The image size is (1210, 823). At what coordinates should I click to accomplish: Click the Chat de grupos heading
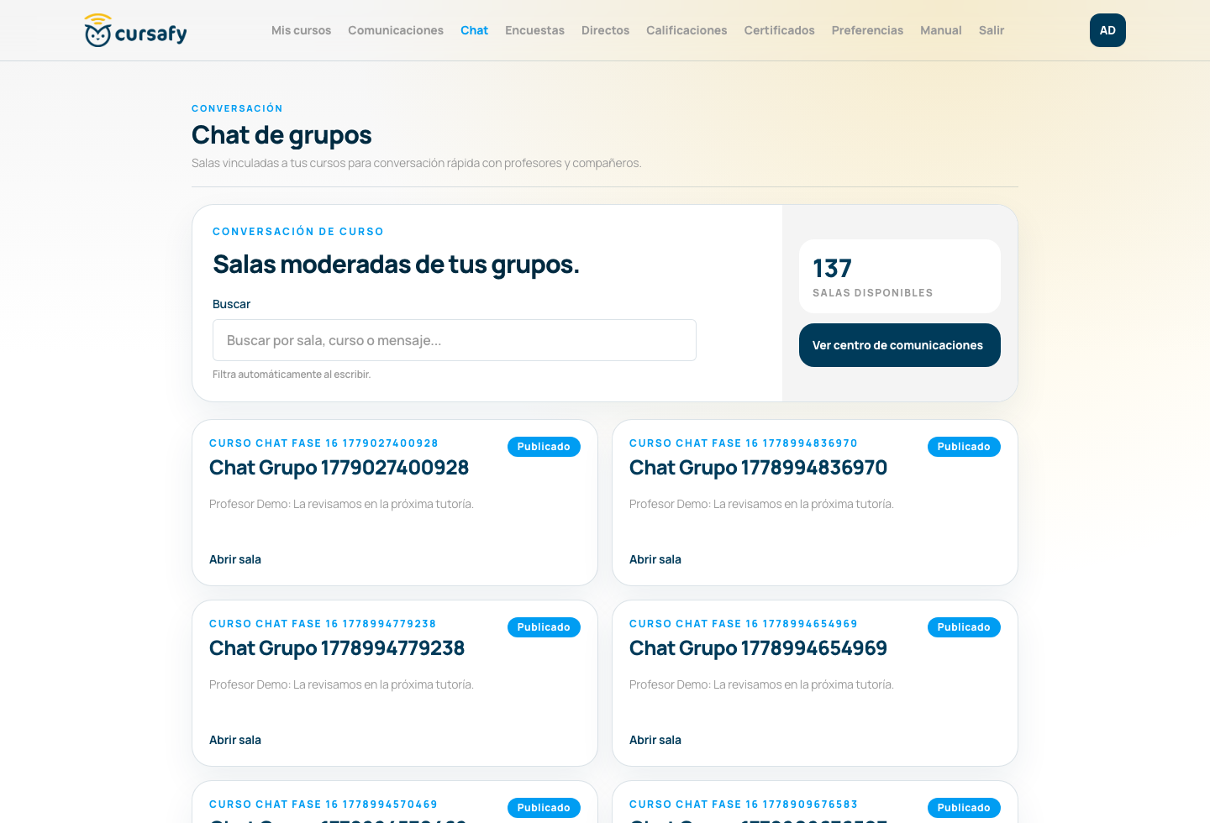281,135
